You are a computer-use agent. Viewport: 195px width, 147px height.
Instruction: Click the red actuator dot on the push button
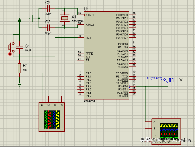click(x=10, y=54)
